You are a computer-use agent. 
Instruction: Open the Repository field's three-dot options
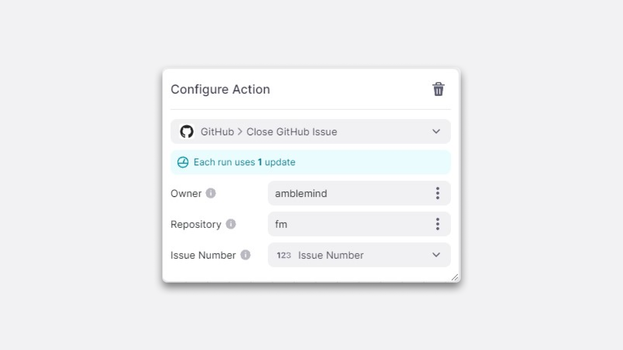pyautogui.click(x=437, y=224)
